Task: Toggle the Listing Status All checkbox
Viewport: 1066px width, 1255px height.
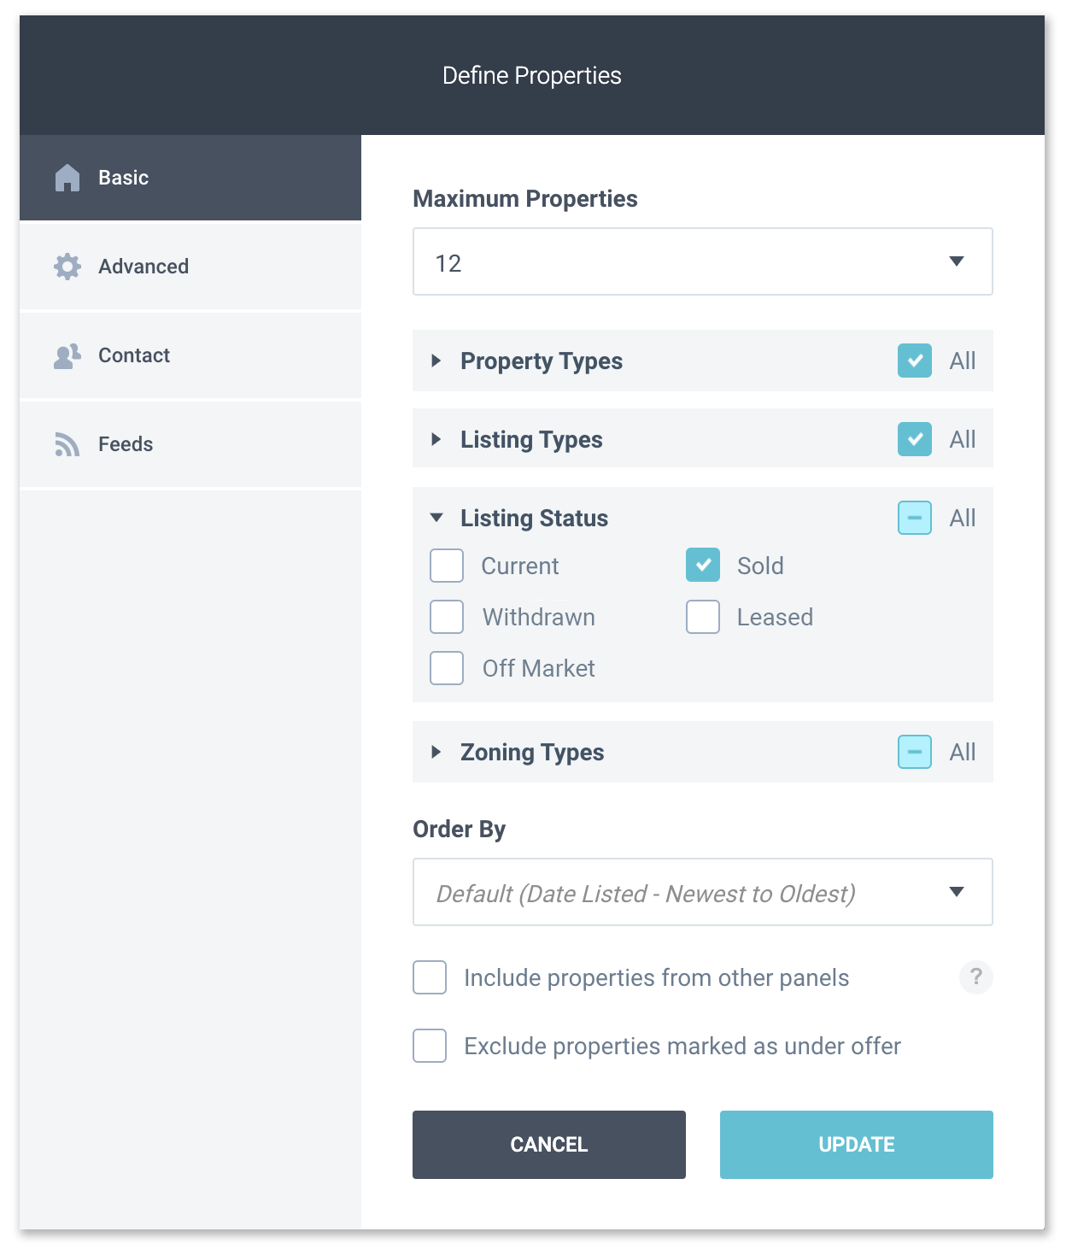Action: 915,518
